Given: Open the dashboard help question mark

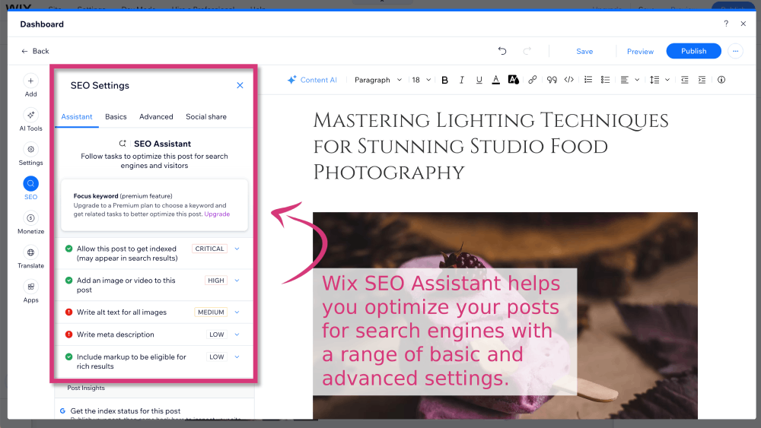Looking at the screenshot, I should pyautogui.click(x=726, y=24).
